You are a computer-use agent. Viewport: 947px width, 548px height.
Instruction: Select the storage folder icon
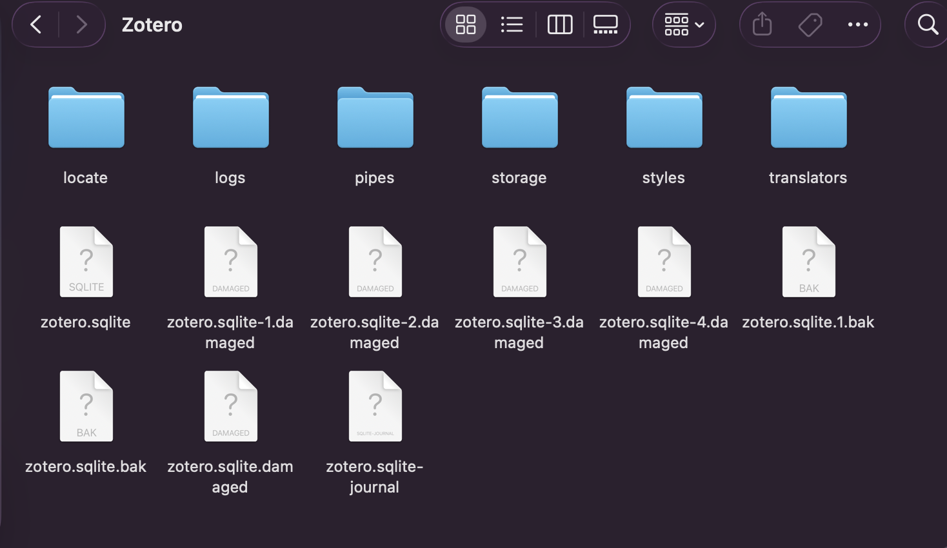click(x=520, y=117)
